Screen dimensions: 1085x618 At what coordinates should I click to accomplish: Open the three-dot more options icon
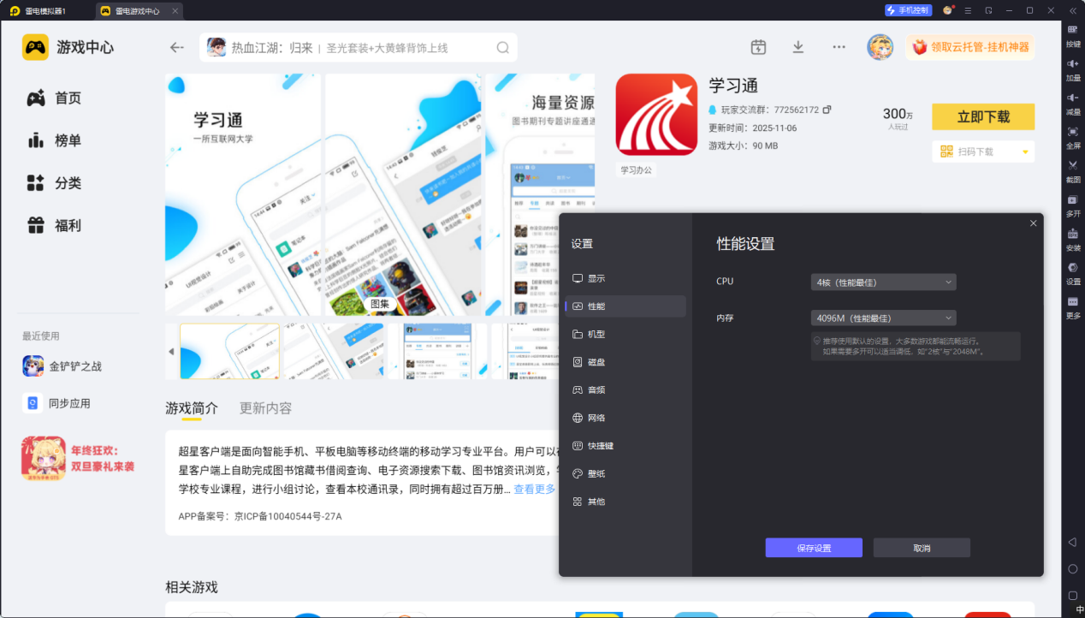tap(839, 47)
